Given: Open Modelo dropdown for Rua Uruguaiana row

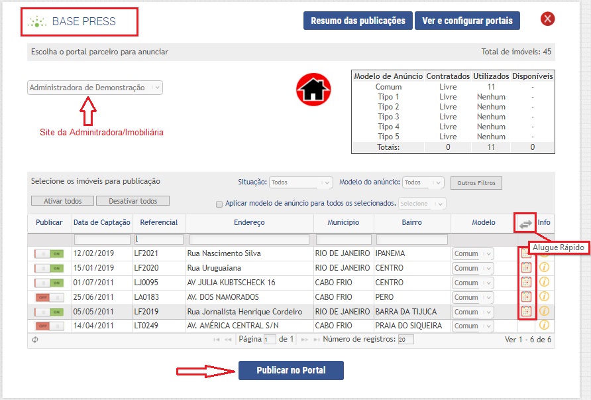Looking at the screenshot, I should coord(472,268).
